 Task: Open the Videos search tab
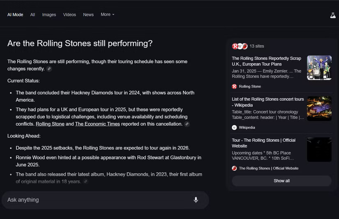point(69,15)
